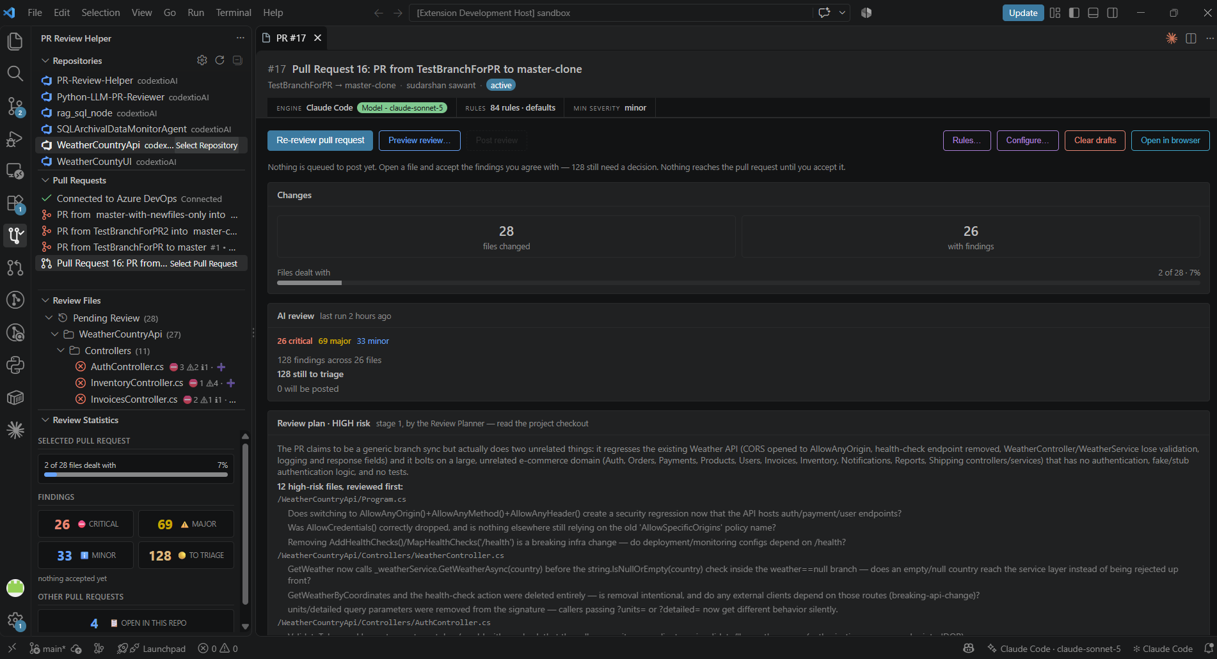Click the sidebar 2 of 28 files progress bar
The image size is (1217, 659).
(136, 475)
